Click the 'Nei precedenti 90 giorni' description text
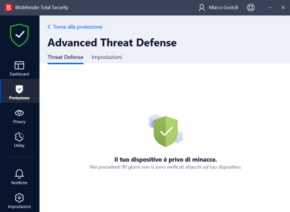This screenshot has height=212, width=290. (165, 167)
